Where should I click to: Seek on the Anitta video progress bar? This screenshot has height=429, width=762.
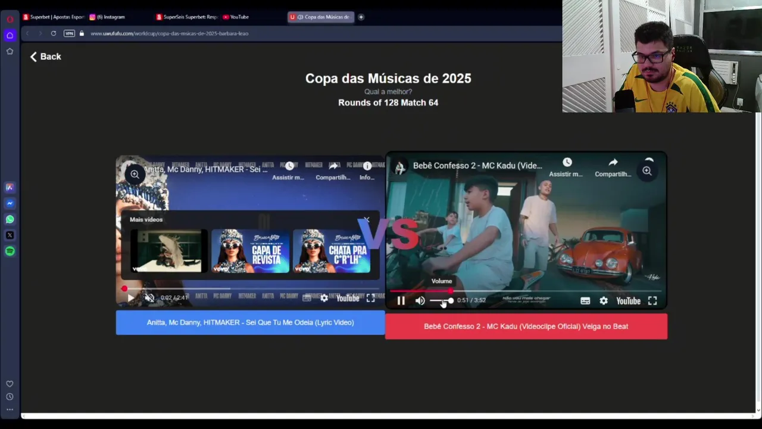(251, 289)
